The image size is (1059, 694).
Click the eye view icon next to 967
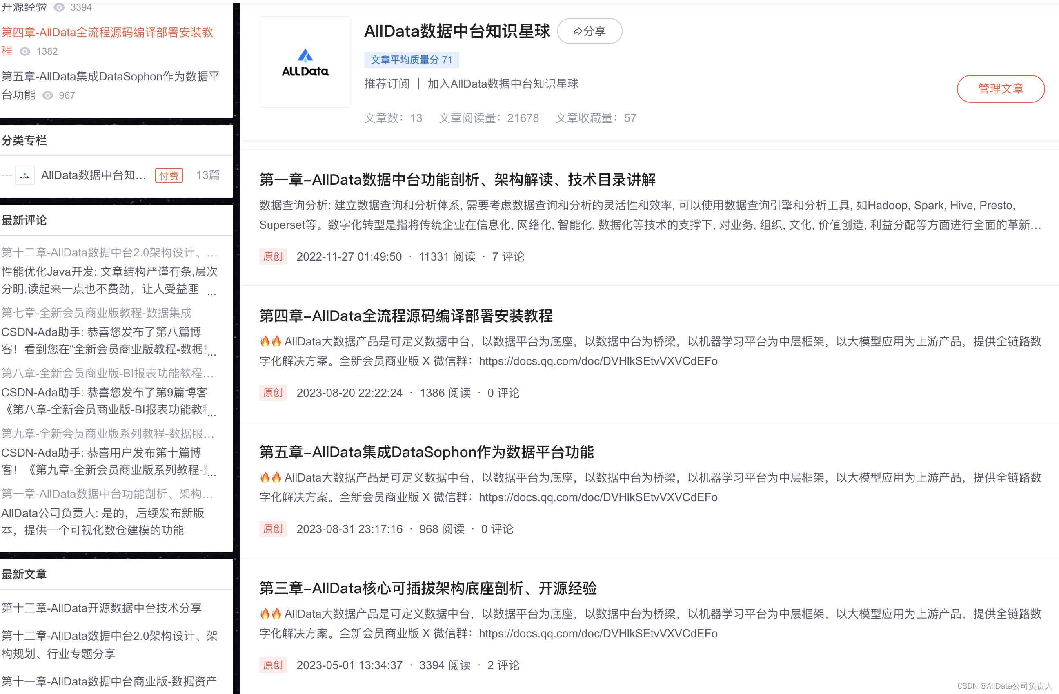click(x=48, y=95)
